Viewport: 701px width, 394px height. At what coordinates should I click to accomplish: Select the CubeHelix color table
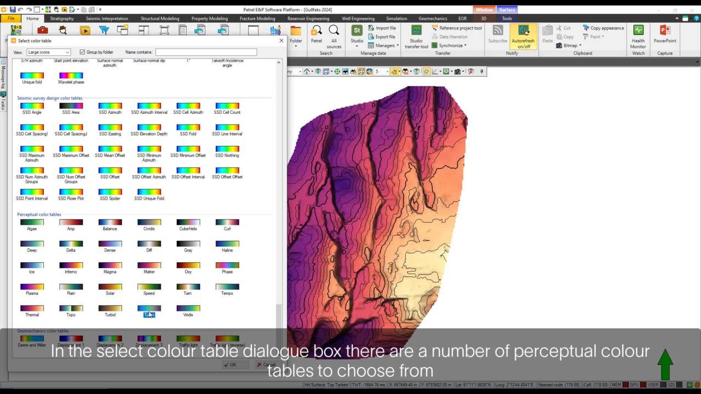click(x=188, y=225)
